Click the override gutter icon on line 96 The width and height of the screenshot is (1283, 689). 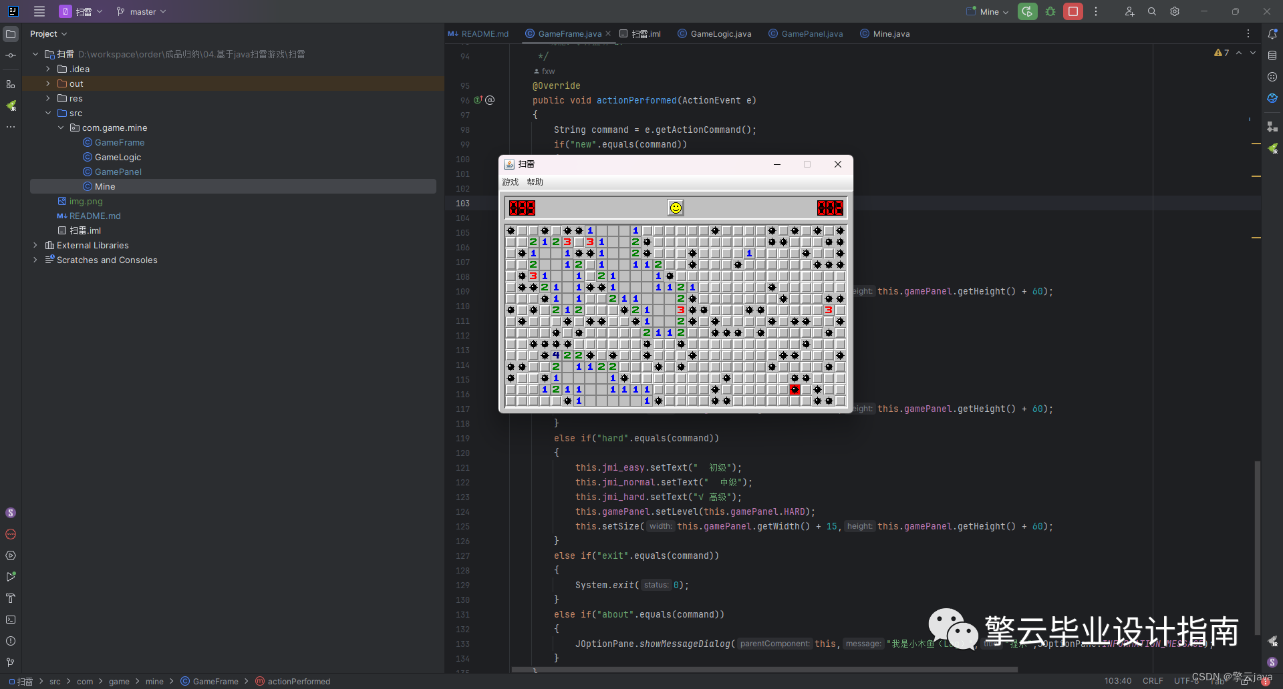click(x=478, y=100)
